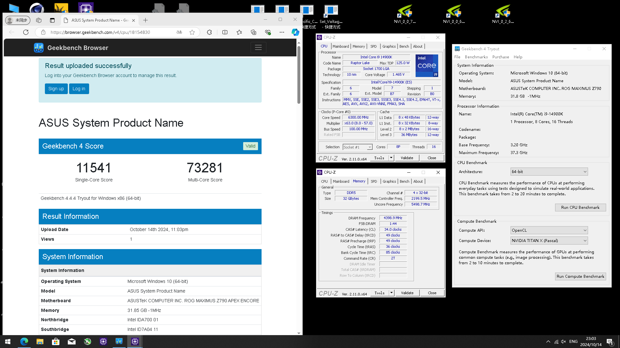The height and width of the screenshot is (348, 620).
Task: Open the Compute API OpenCL dropdown
Action: (549, 230)
